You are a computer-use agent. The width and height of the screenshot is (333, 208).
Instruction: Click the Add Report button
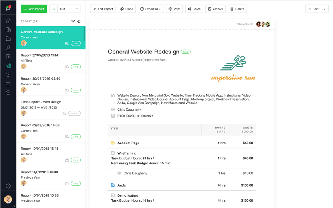click(x=34, y=9)
